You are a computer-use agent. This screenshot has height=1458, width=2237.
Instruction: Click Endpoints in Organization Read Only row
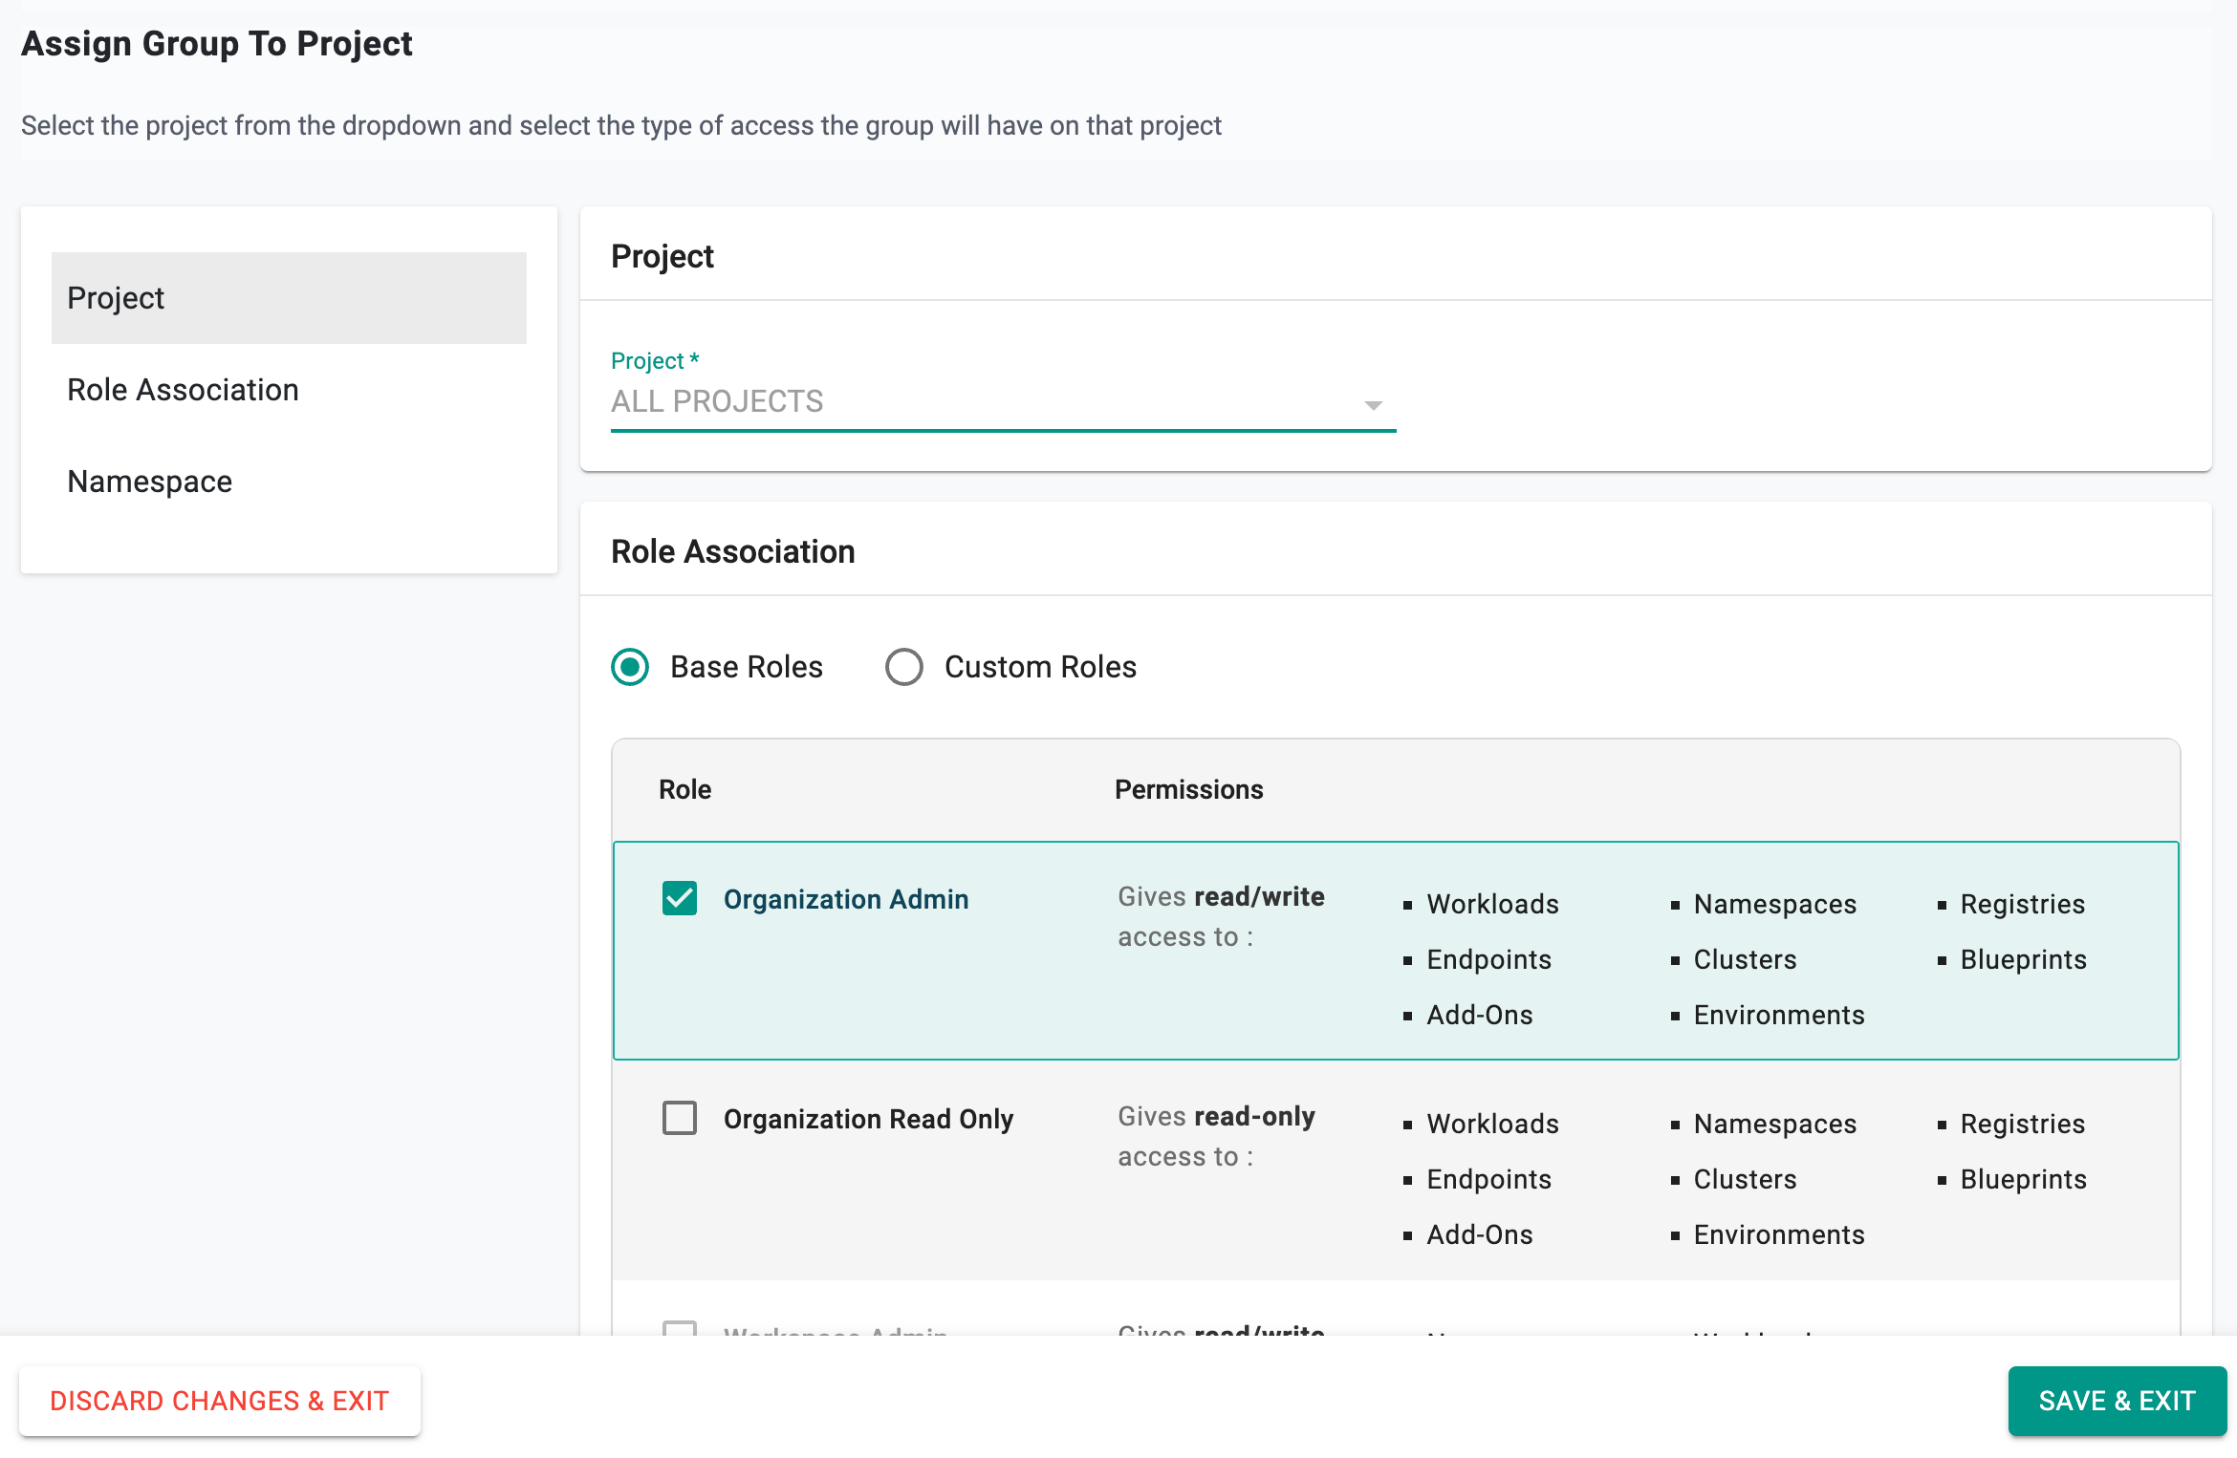[1488, 1179]
